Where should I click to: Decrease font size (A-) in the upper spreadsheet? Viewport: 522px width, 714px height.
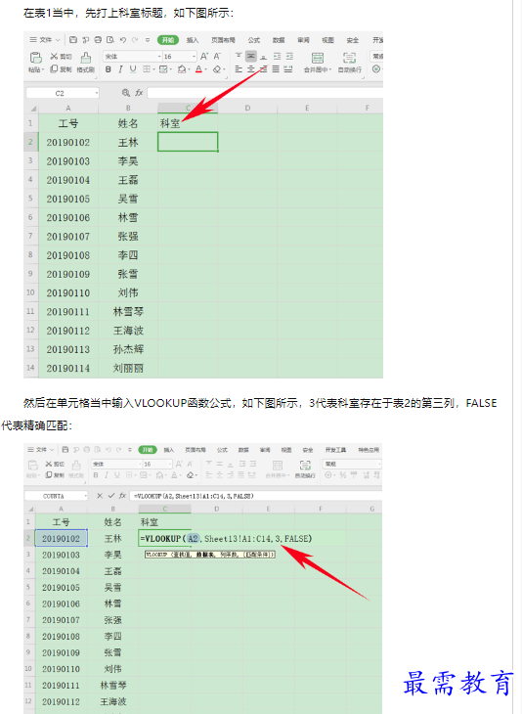217,56
